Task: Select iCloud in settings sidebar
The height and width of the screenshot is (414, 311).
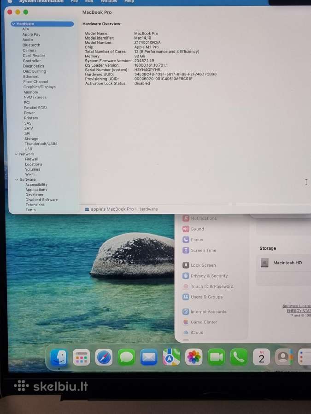Action: tap(194, 333)
